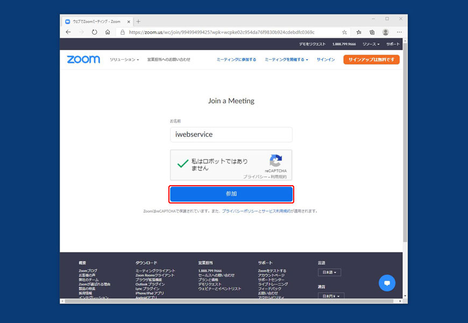Open the browser profile avatar
Viewport: 468px width, 323px height.
385,32
